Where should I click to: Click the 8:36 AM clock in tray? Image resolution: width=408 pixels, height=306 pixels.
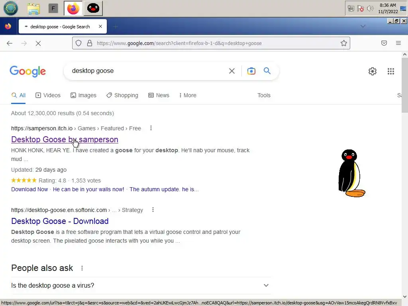pos(388,5)
